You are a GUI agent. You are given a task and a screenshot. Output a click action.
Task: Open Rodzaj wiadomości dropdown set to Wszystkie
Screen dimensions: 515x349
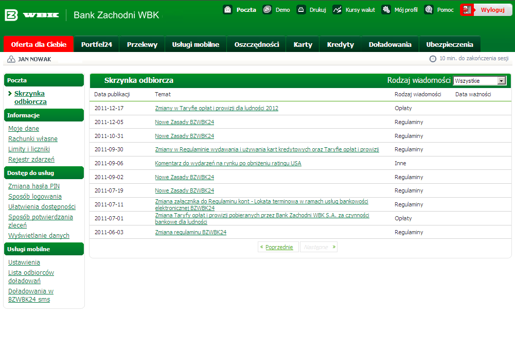[480, 81]
